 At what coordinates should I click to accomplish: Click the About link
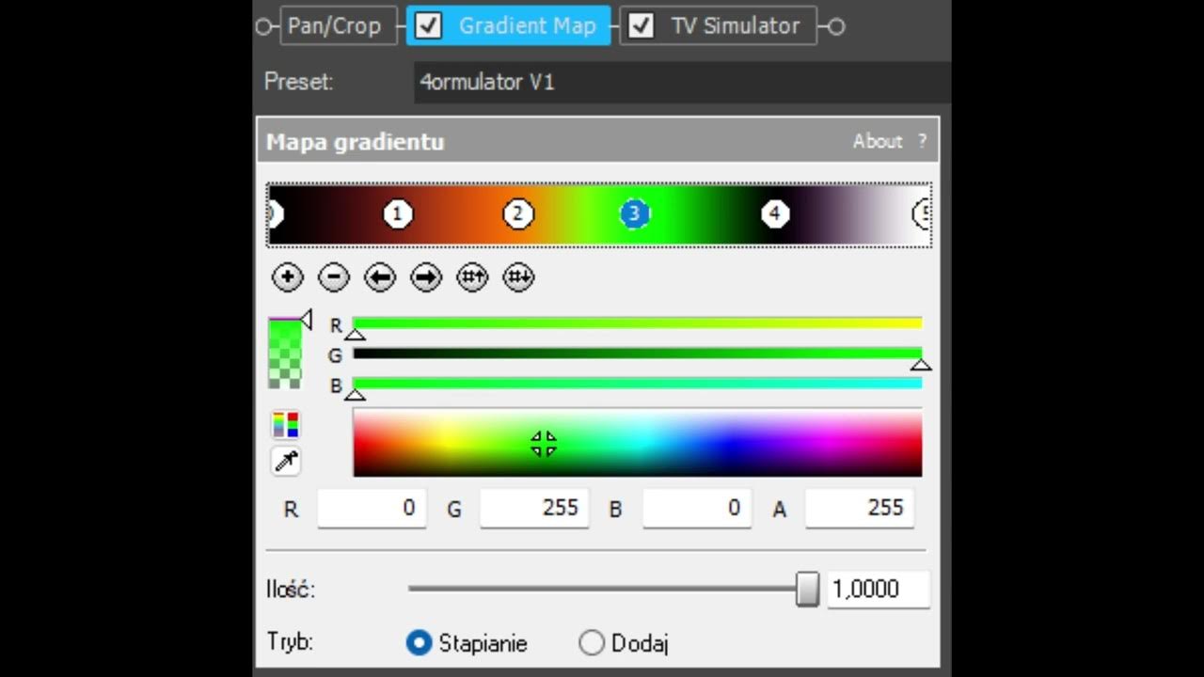coord(877,141)
